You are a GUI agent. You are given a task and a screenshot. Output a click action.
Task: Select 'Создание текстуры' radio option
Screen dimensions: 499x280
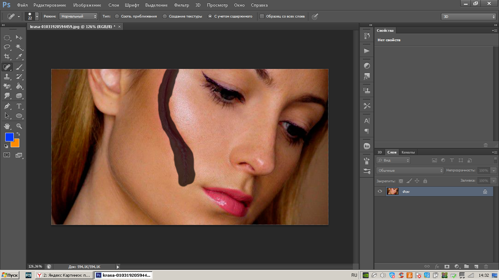[x=165, y=17]
